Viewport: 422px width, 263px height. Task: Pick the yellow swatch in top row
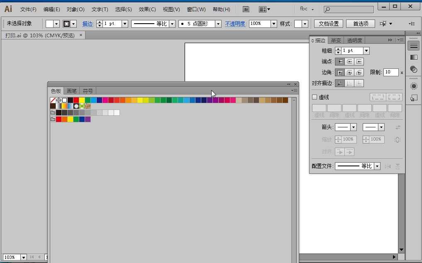[x=82, y=100]
